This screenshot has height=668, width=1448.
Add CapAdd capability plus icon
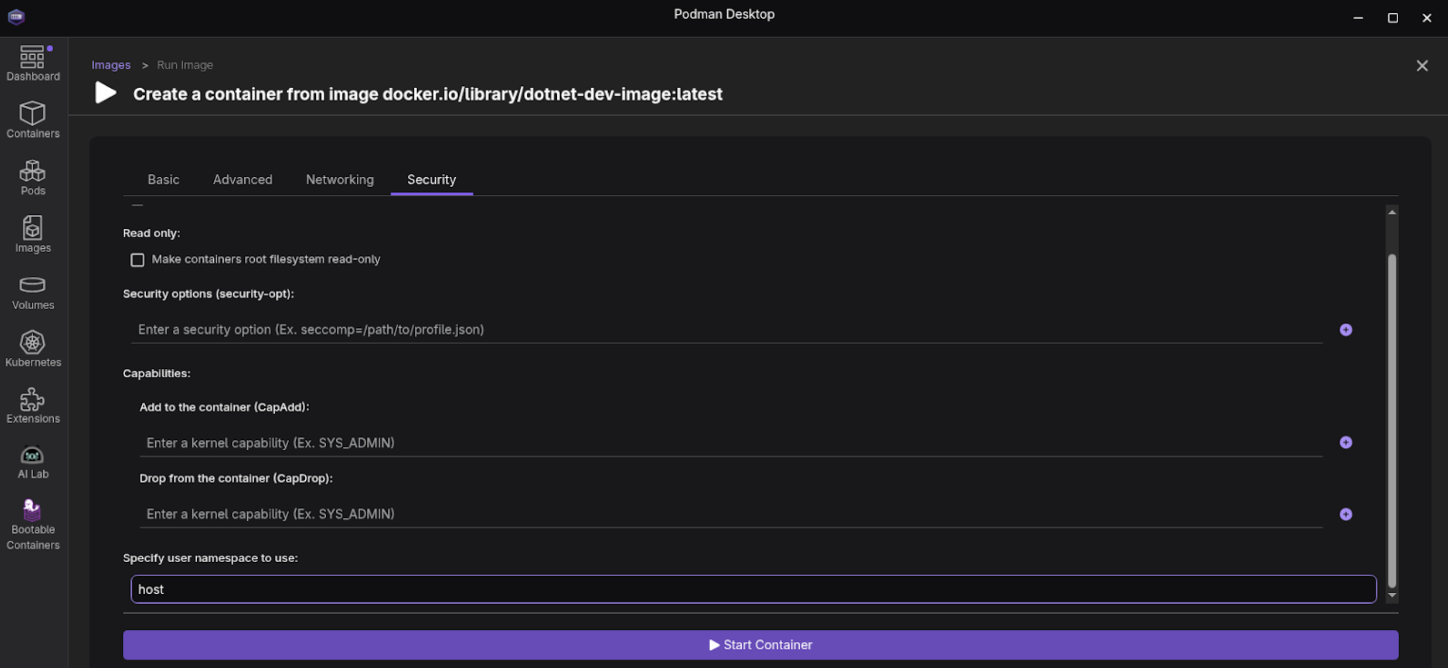1345,443
